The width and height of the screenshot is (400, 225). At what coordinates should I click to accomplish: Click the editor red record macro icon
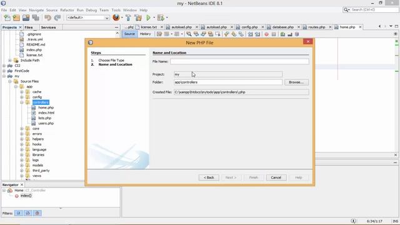pyautogui.click(x=266, y=34)
